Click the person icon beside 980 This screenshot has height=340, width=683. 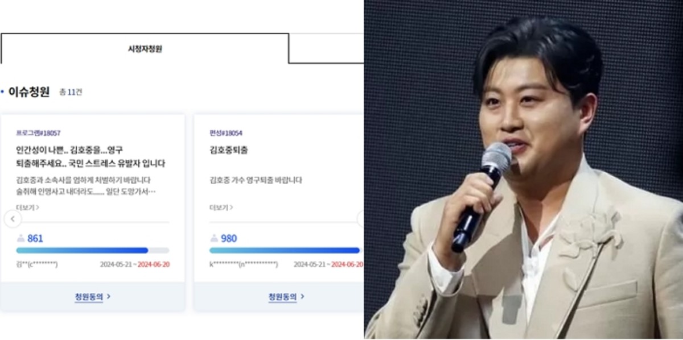[x=214, y=239]
